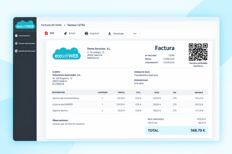232x154 pixels.
Task: Click client tax ID B12345678
Action: pyautogui.click(x=58, y=84)
